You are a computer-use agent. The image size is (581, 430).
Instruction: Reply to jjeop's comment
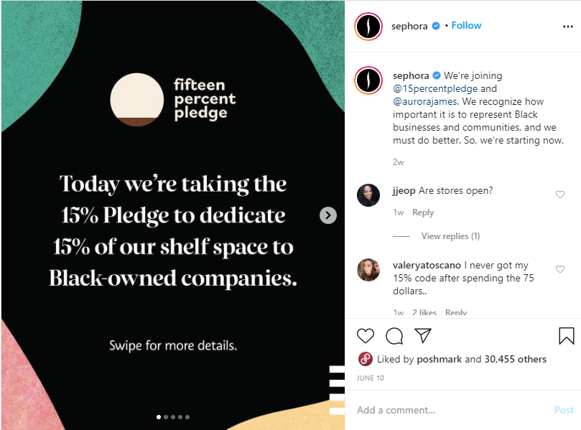pyautogui.click(x=423, y=212)
